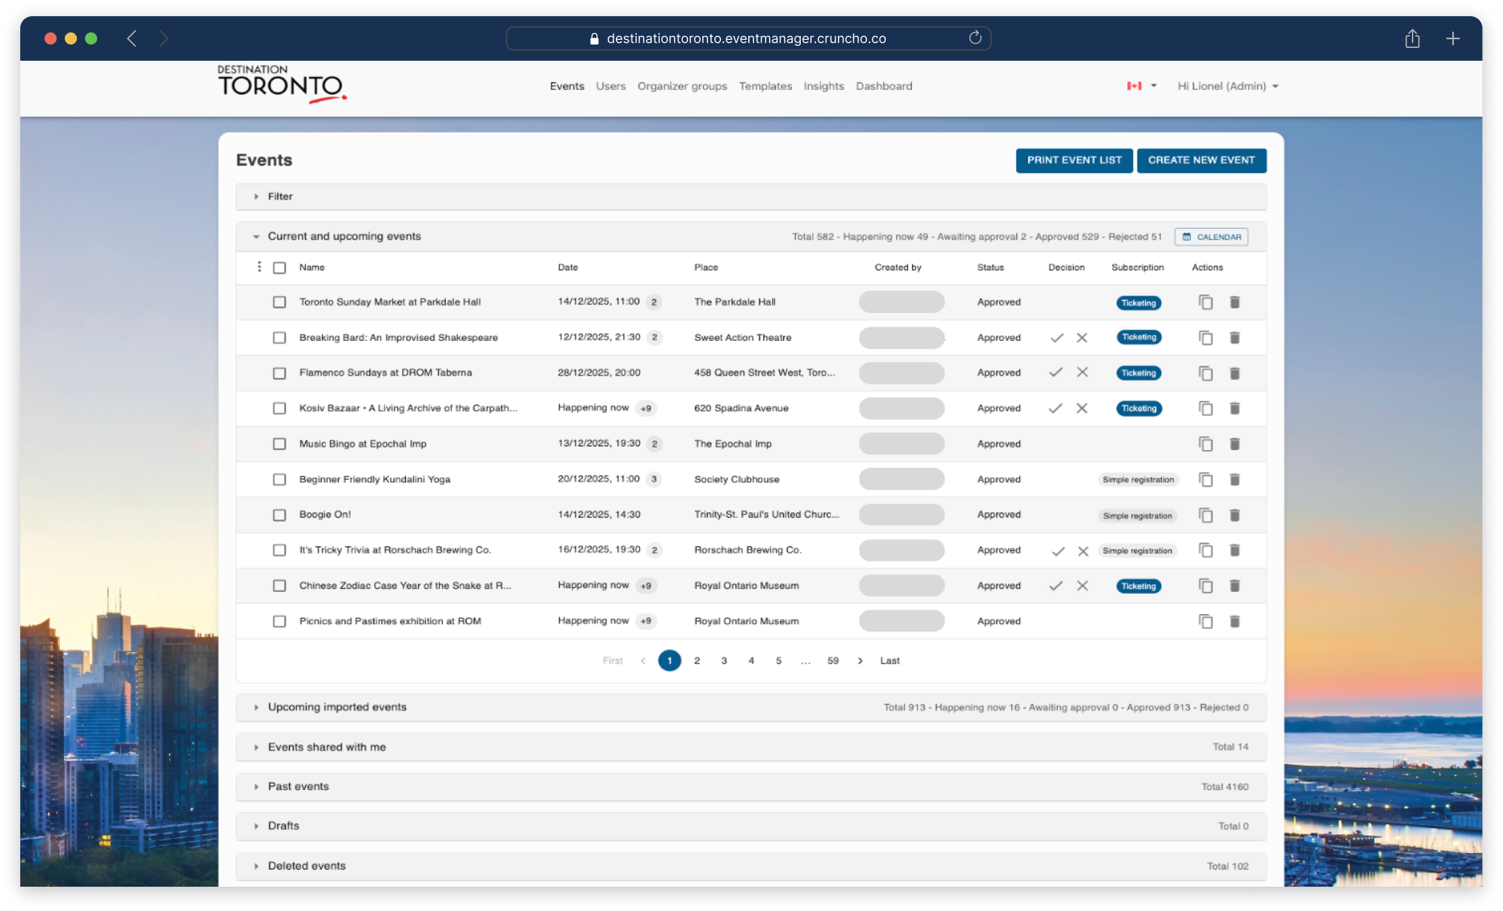Reject the Kosiv Bazaar event

click(x=1082, y=408)
